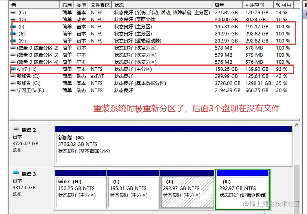Sort by the 可用空间 column header

pyautogui.click(x=258, y=5)
